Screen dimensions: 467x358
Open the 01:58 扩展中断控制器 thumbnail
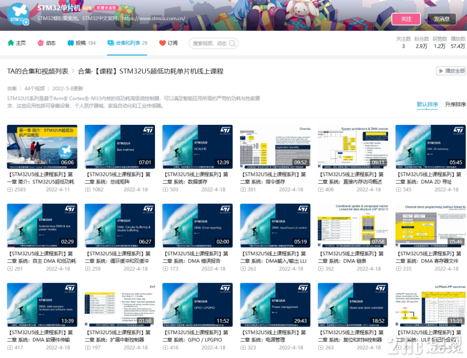120,305
